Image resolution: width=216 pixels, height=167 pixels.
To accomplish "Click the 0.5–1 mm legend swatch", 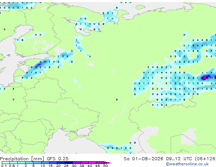I will point(14,163).
